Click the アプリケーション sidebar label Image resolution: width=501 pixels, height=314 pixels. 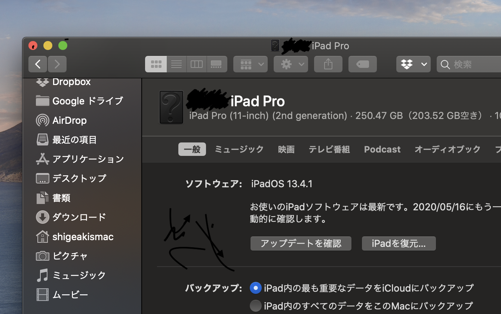[x=88, y=159]
